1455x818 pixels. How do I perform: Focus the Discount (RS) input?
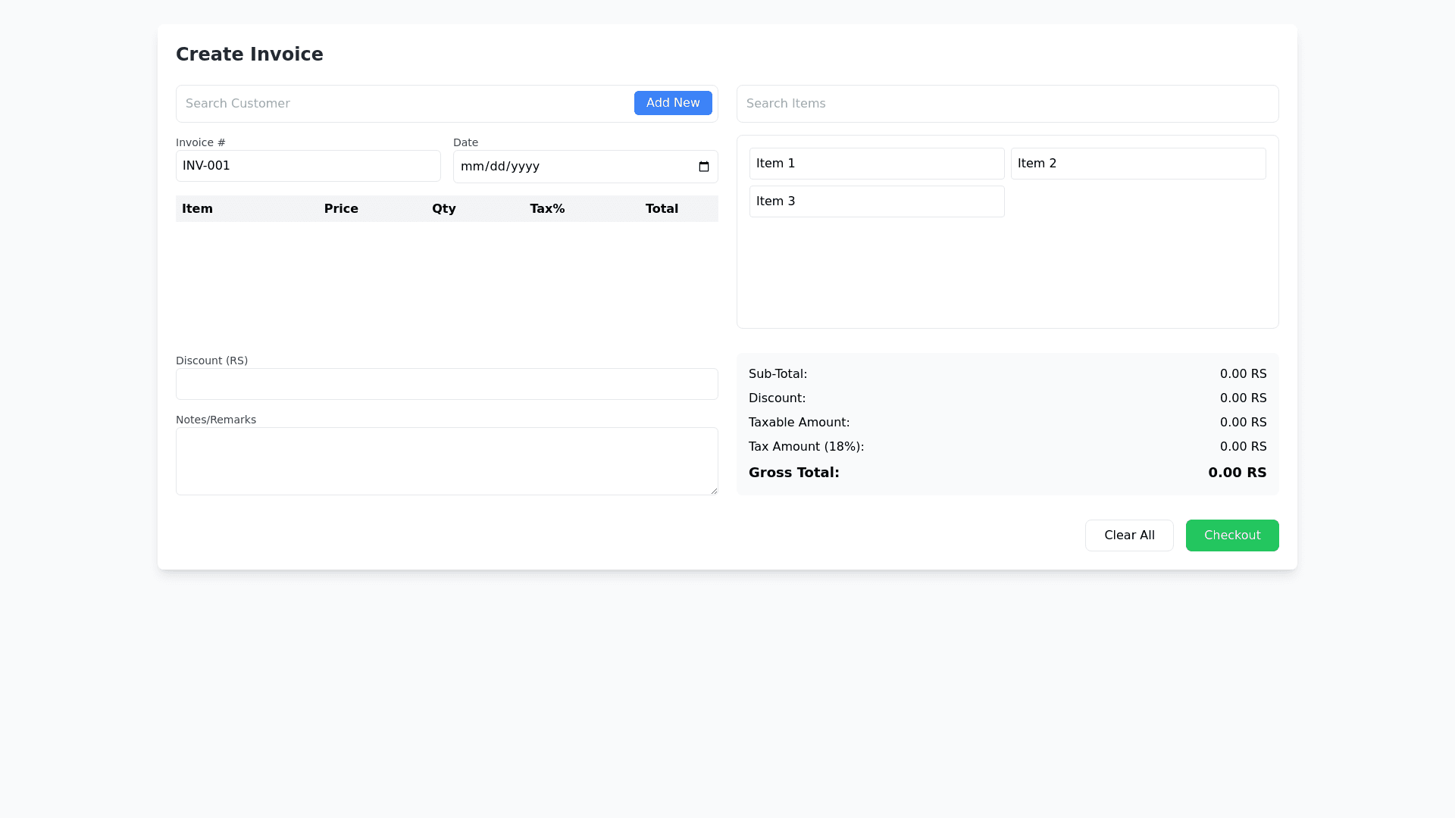[446, 384]
